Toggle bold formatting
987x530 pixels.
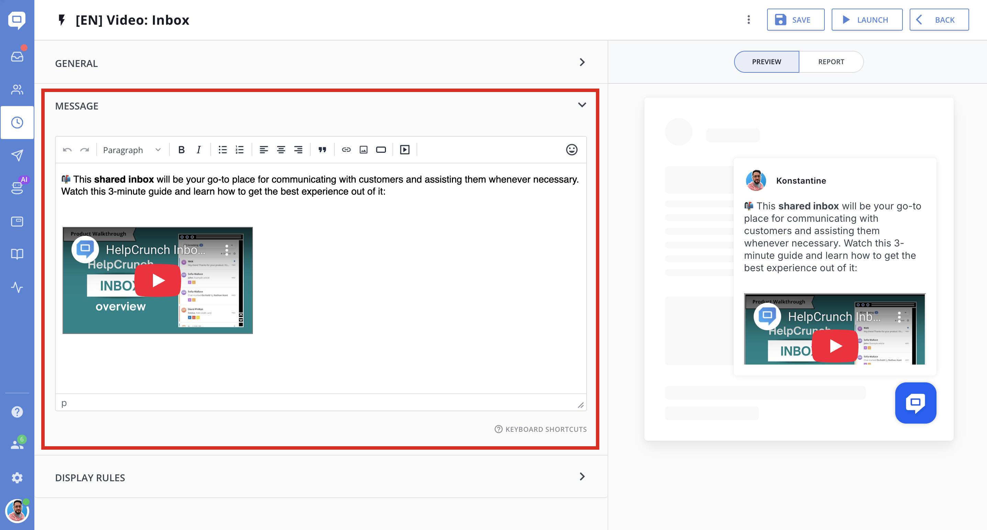click(181, 150)
